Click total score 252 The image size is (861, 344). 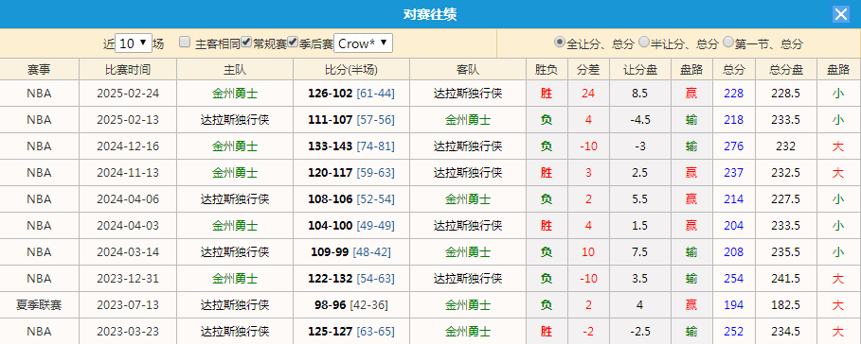point(734,332)
